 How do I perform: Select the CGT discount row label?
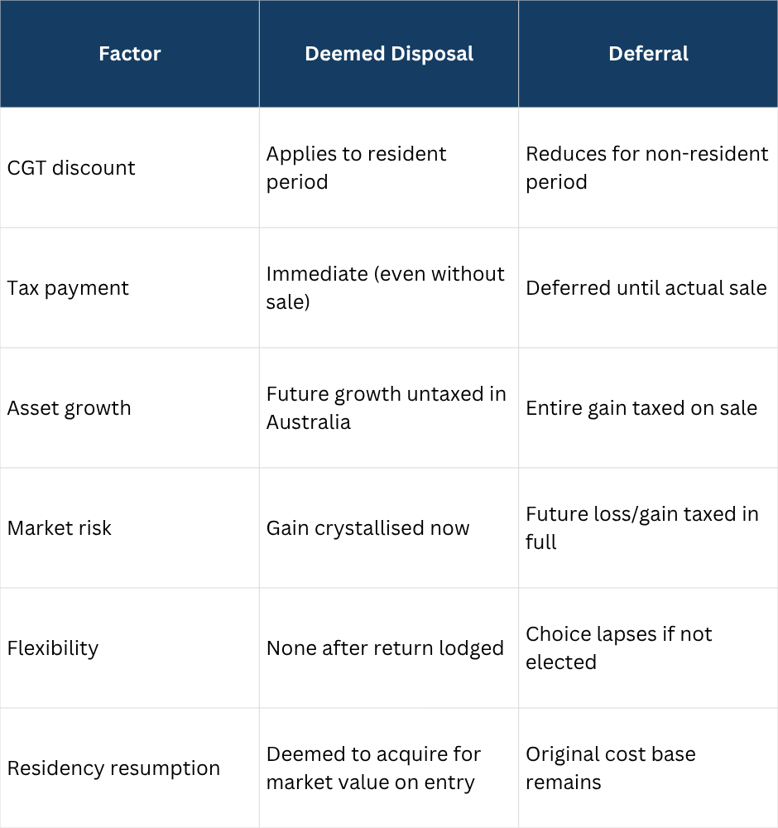point(71,168)
